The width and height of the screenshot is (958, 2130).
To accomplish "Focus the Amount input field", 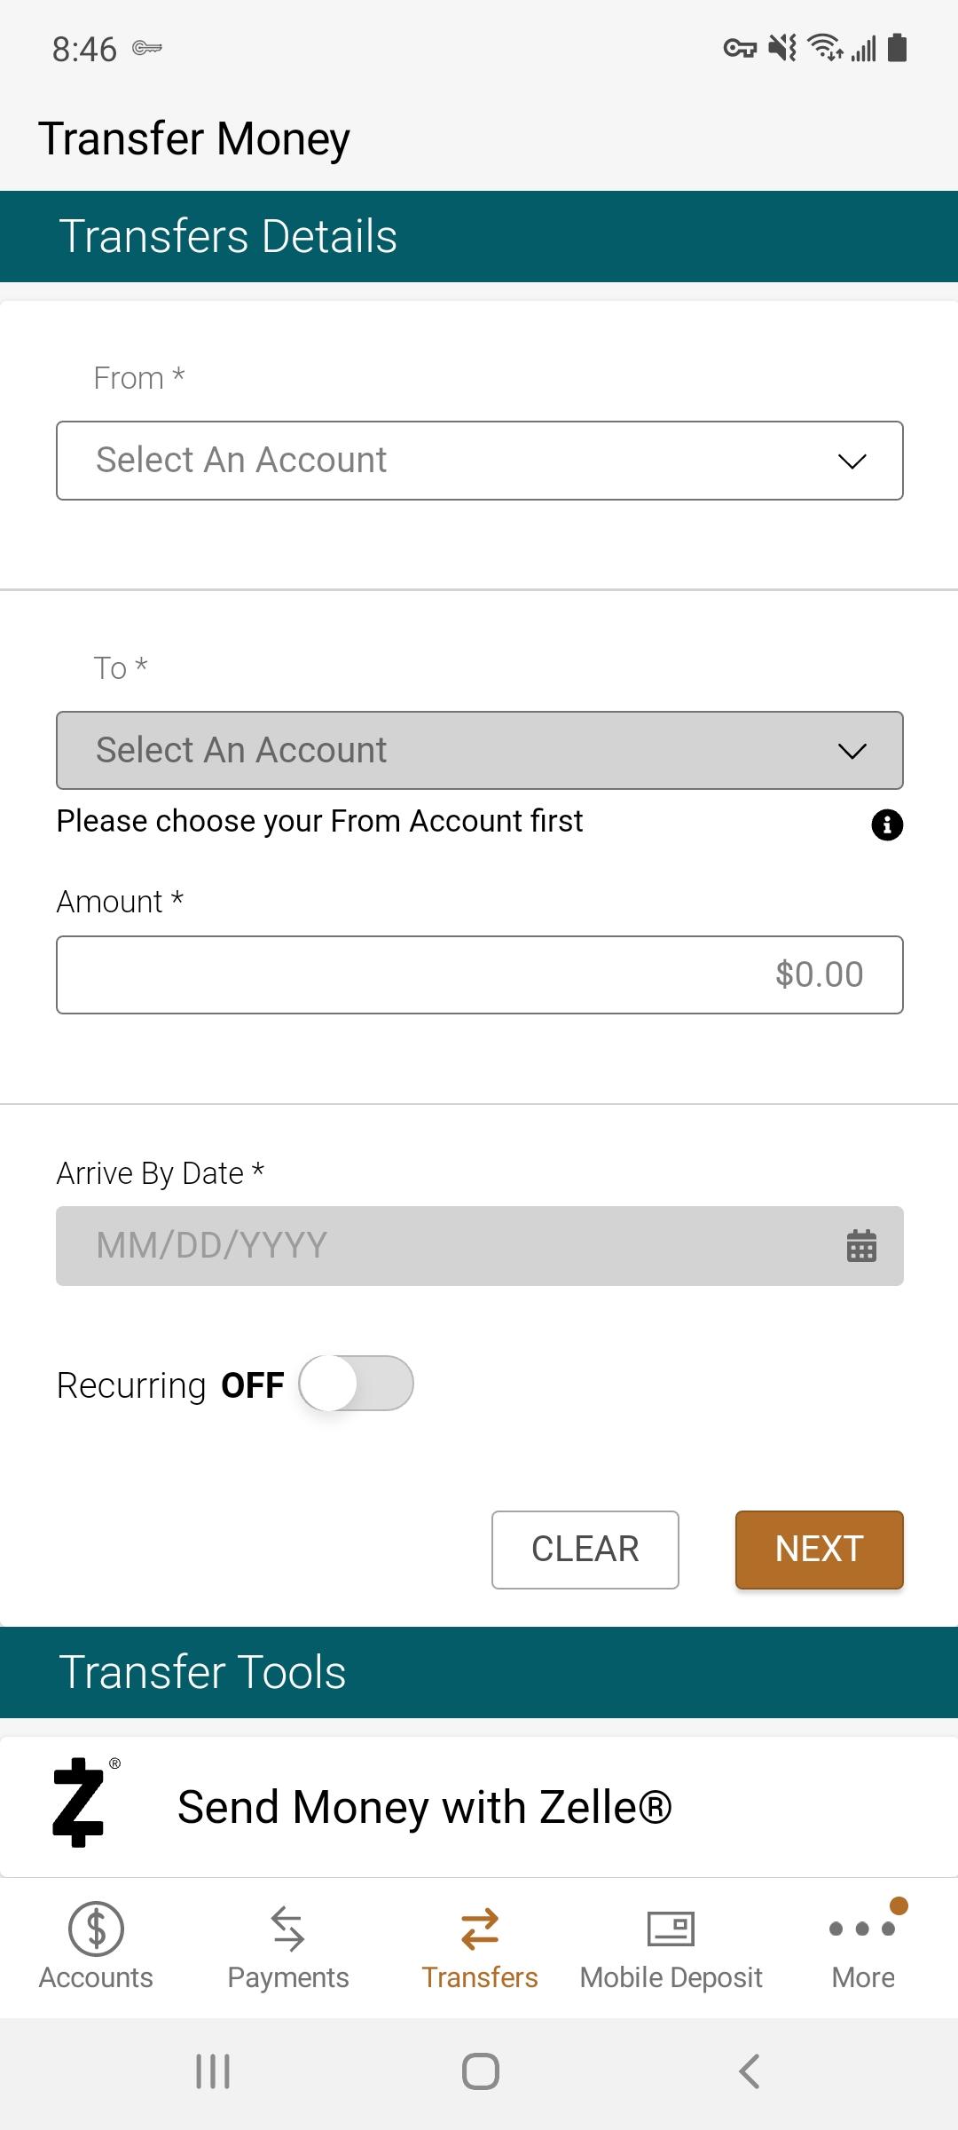I will point(480,974).
